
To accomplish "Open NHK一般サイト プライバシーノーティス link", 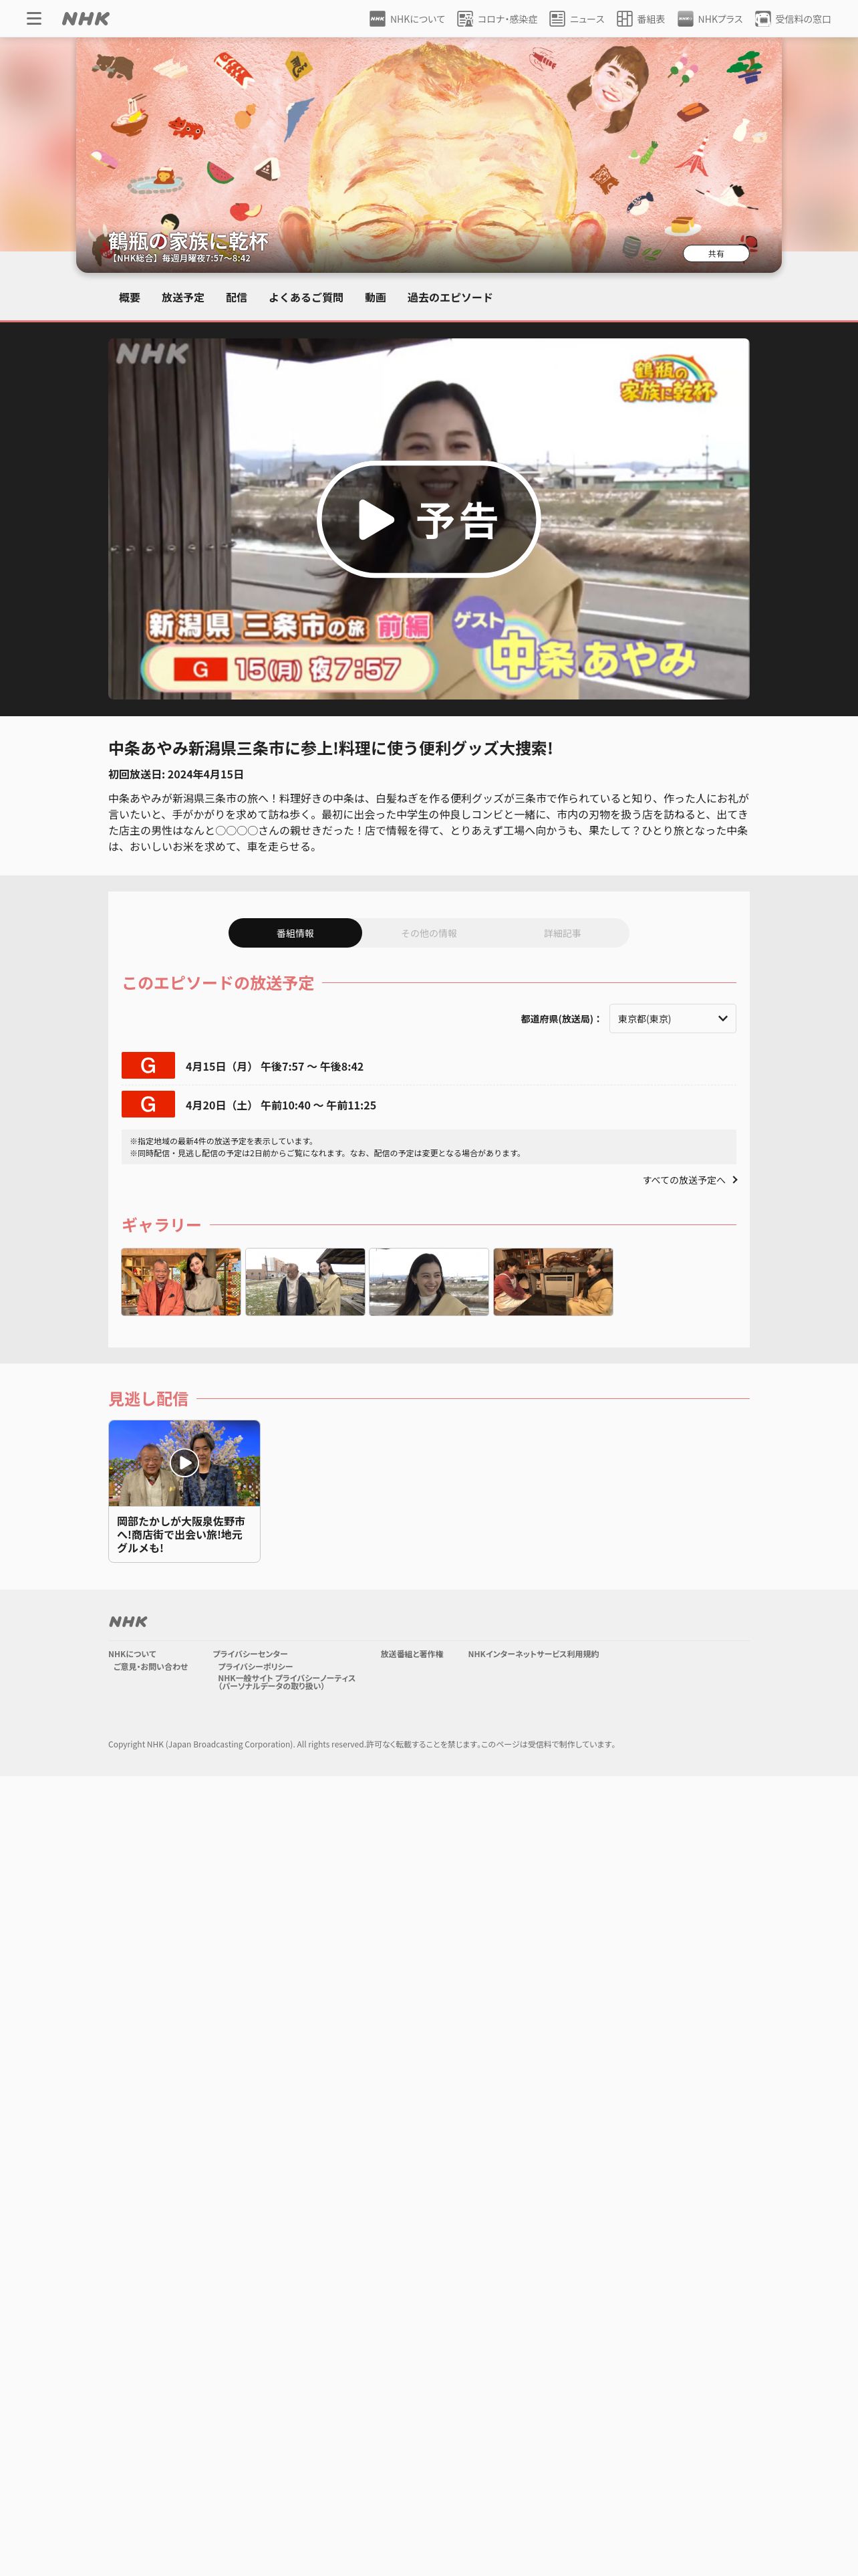I will pos(287,1682).
